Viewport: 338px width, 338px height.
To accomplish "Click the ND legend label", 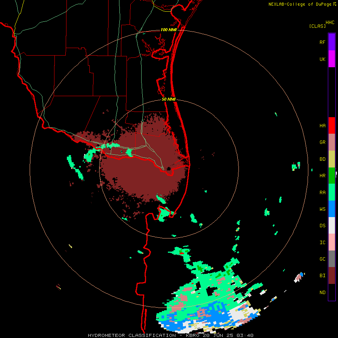I will [x=322, y=293].
